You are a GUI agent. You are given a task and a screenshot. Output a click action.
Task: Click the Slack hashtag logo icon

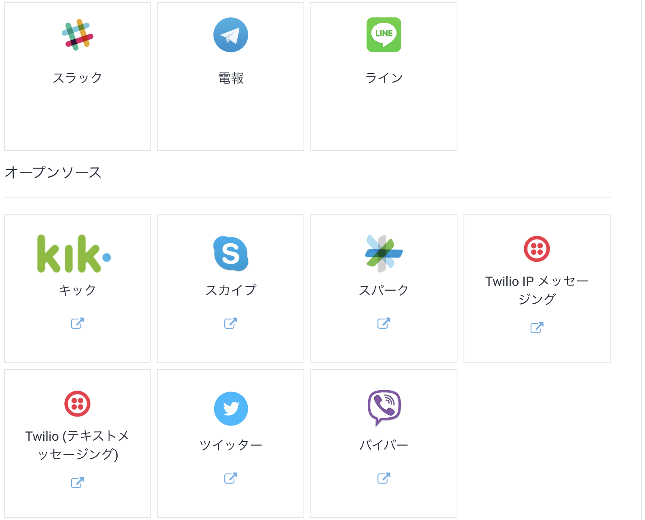point(77,35)
